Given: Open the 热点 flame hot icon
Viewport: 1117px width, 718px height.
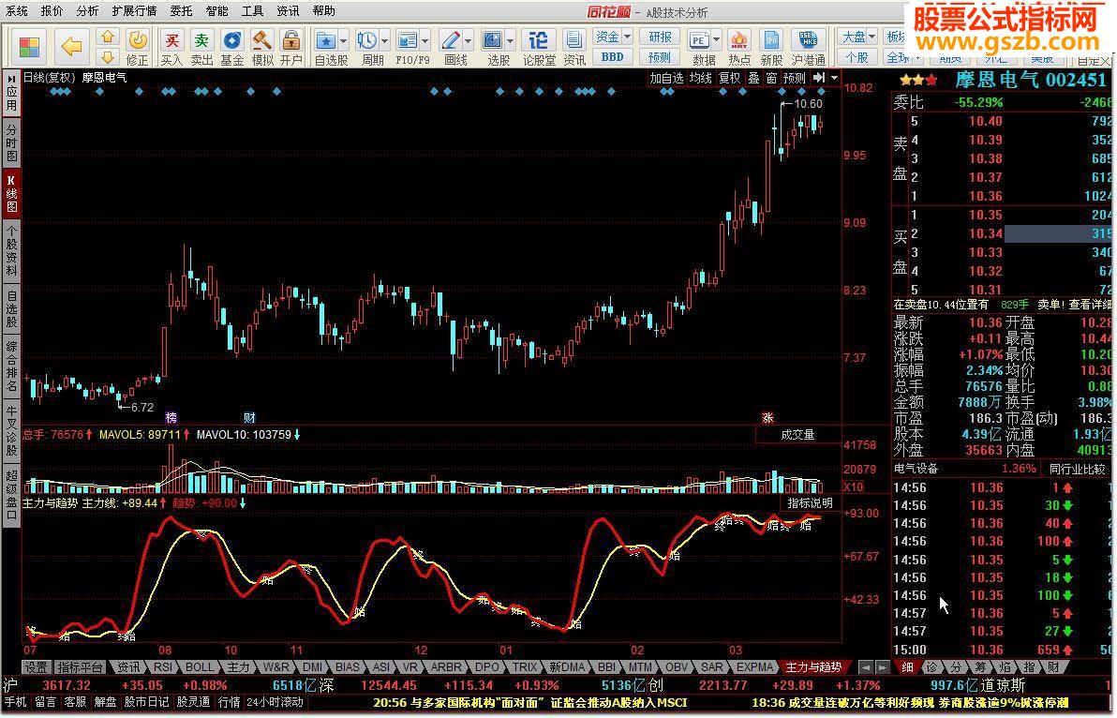Looking at the screenshot, I should coord(739,40).
